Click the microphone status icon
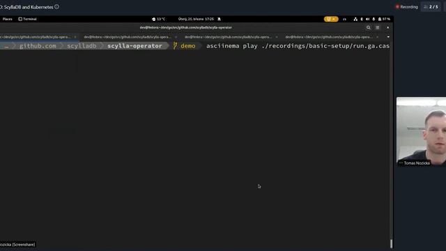The height and width of the screenshot is (251, 446). 374,19
